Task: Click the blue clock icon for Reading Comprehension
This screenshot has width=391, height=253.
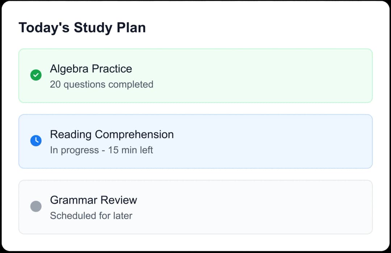Action: click(36, 141)
